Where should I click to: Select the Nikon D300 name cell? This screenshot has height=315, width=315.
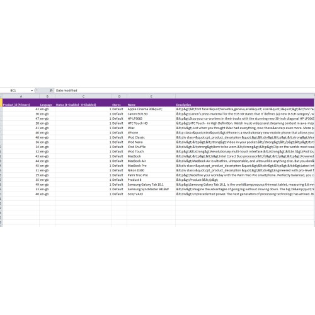pyautogui.click(x=151, y=170)
